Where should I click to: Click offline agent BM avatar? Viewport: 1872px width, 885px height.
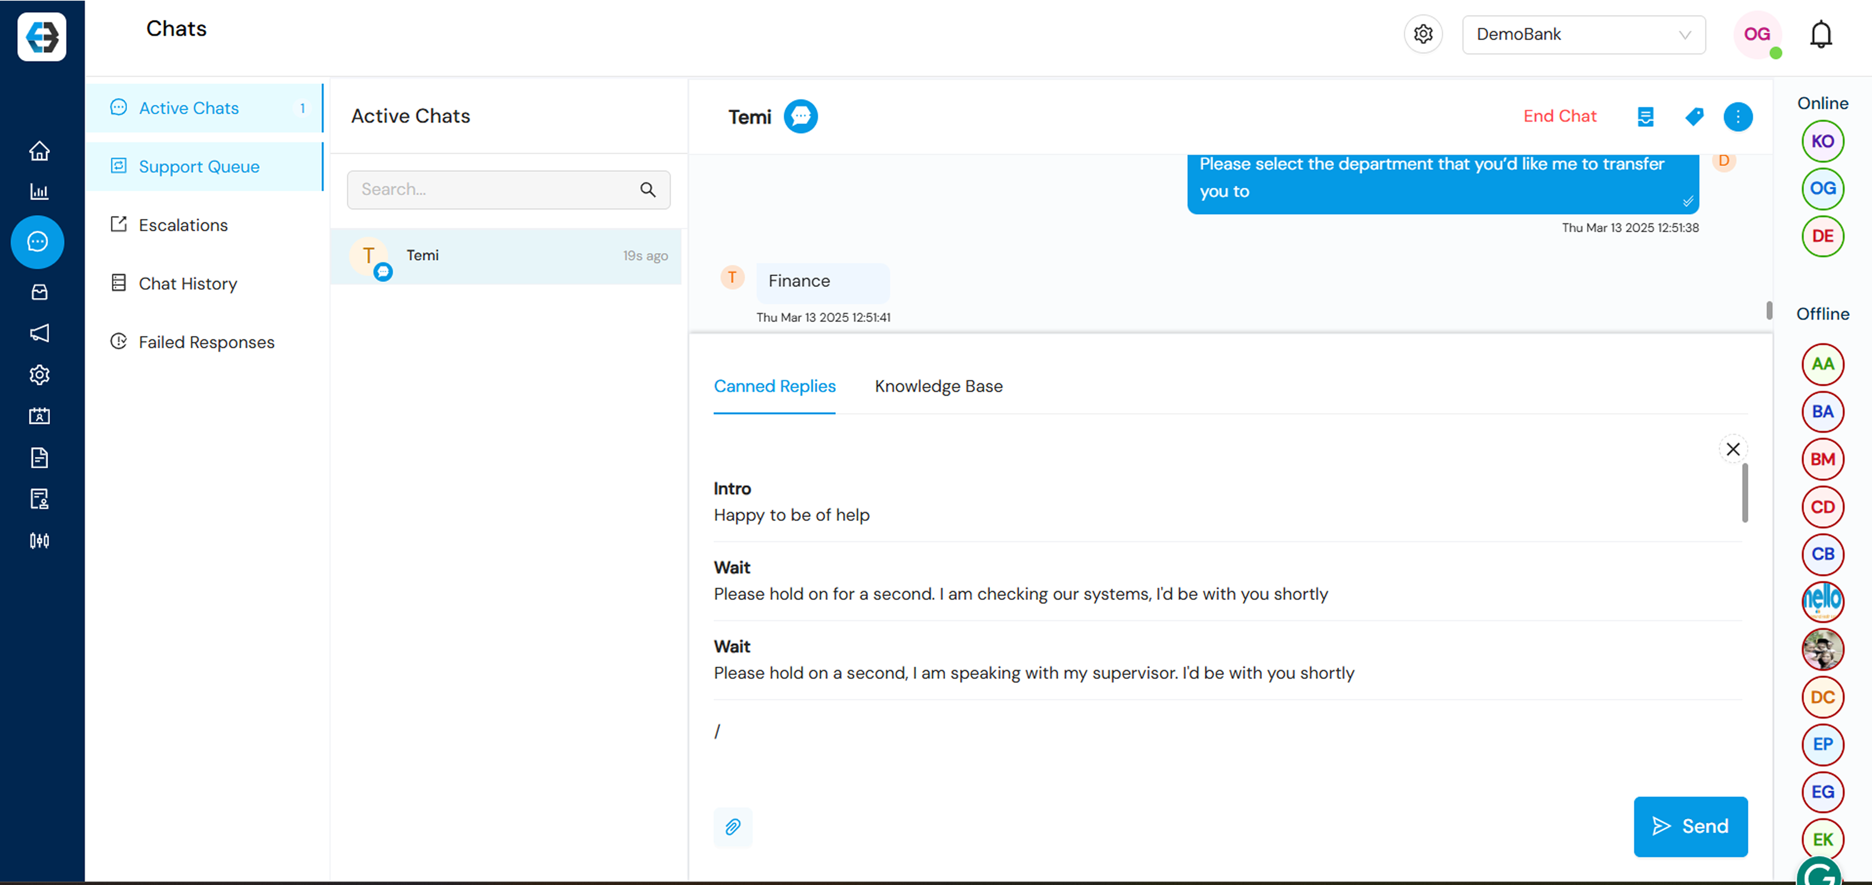tap(1823, 460)
